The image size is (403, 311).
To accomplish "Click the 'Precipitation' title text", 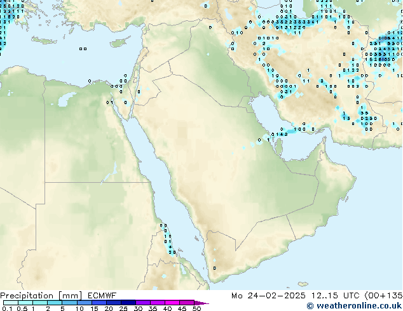I will click(27, 296).
